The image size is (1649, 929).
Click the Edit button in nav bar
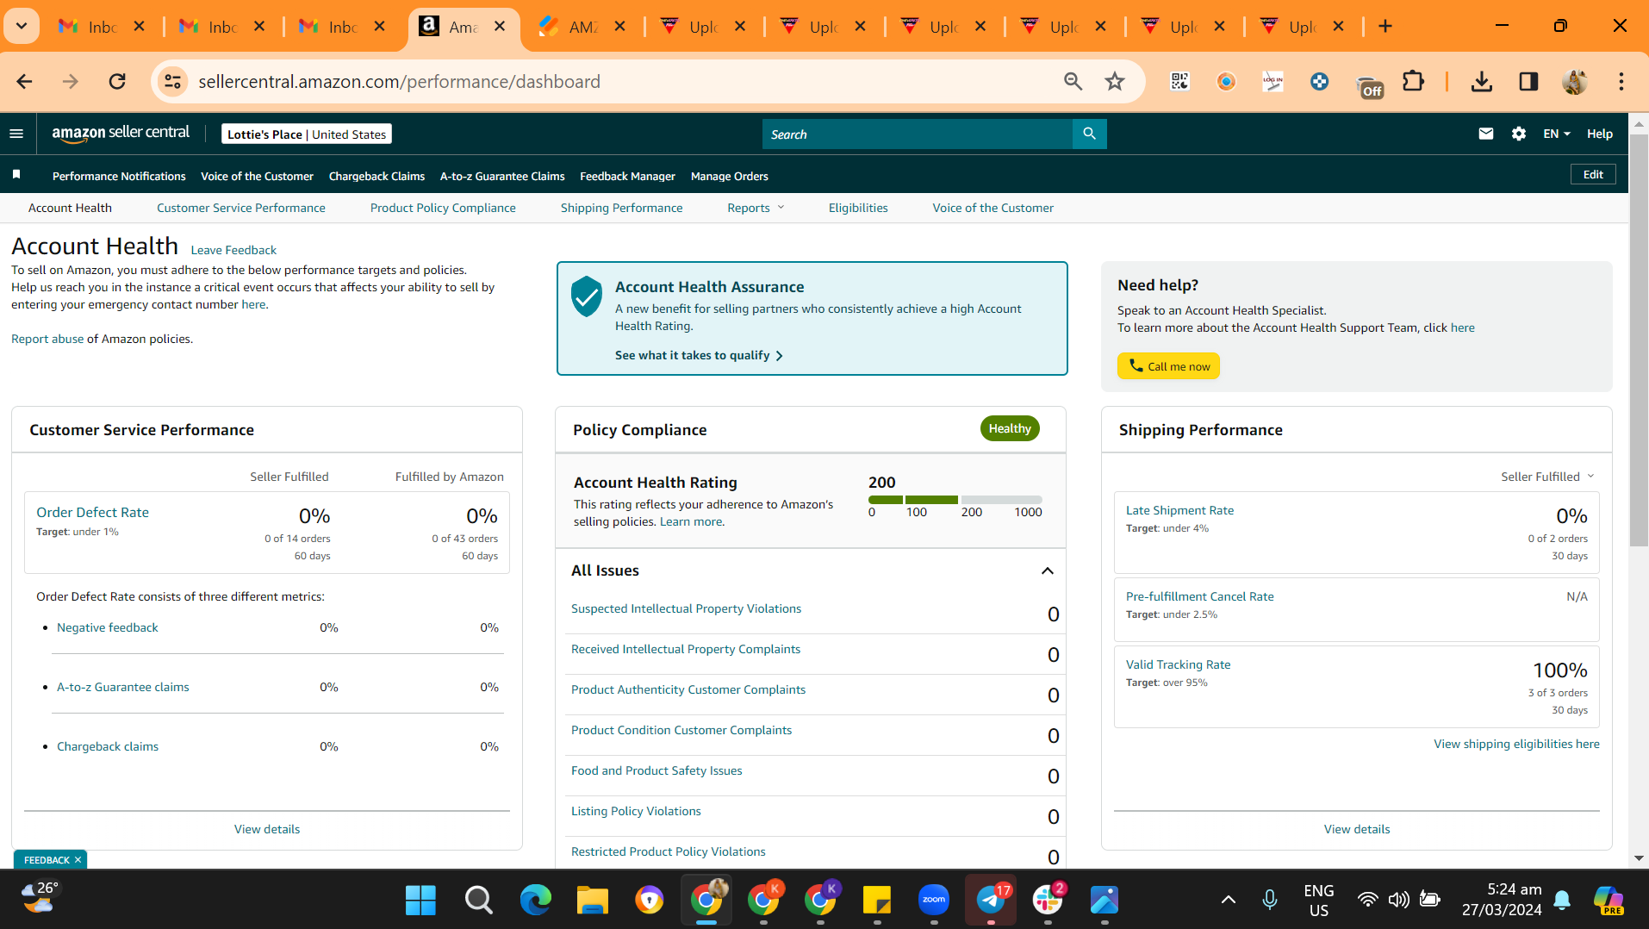[x=1593, y=174]
